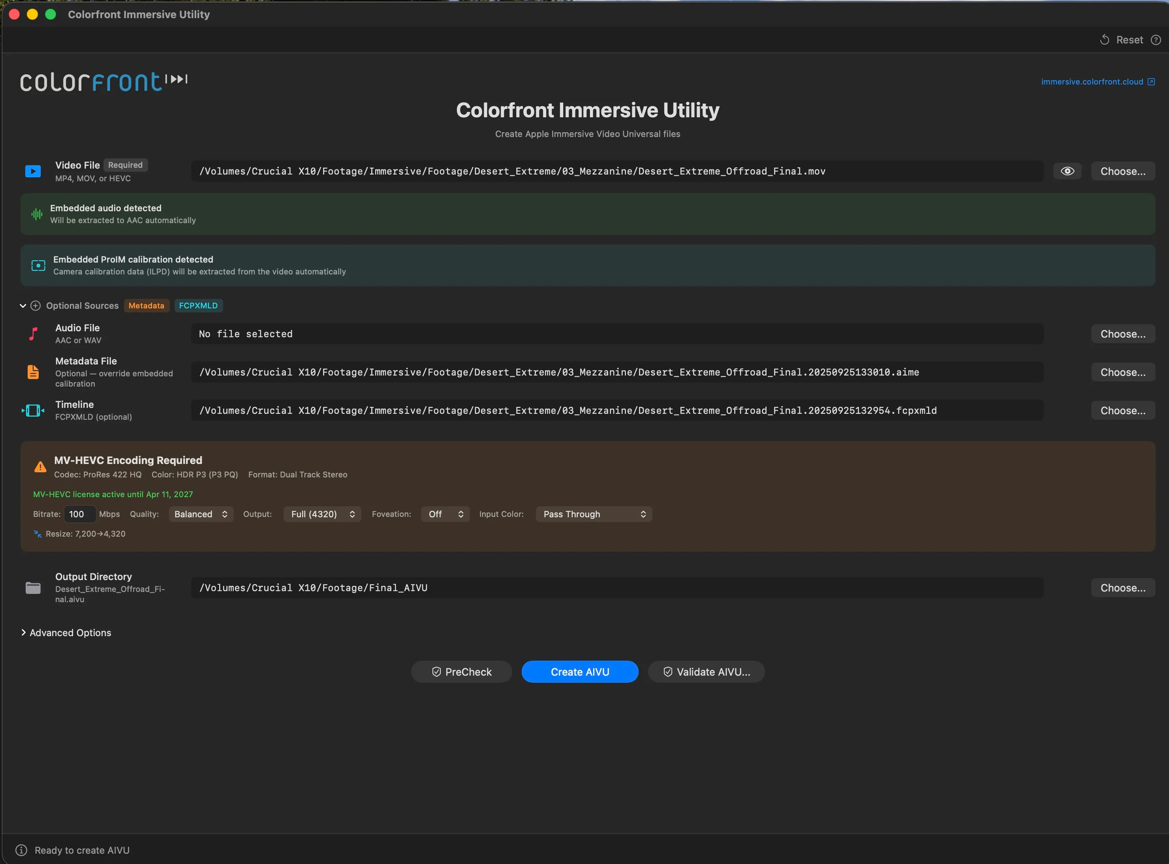Screen dimensions: 1169x864
Task: Click the pink Audio File music note icon
Action: (33, 334)
